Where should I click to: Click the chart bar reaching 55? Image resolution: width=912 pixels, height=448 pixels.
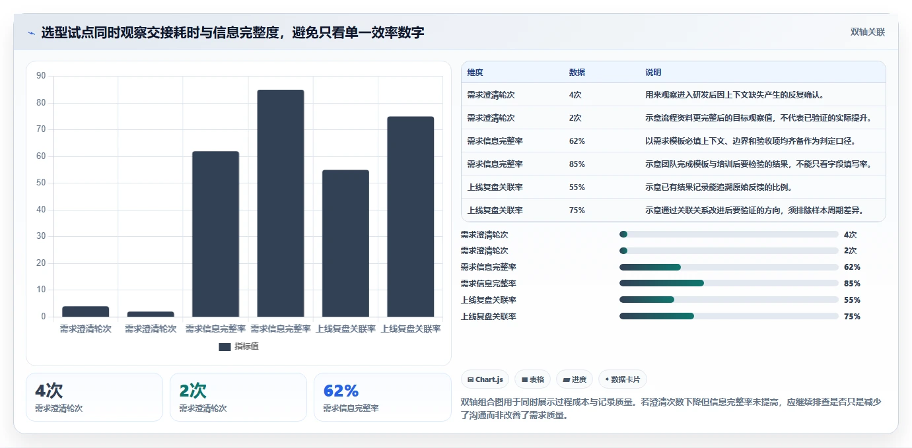[x=345, y=243]
